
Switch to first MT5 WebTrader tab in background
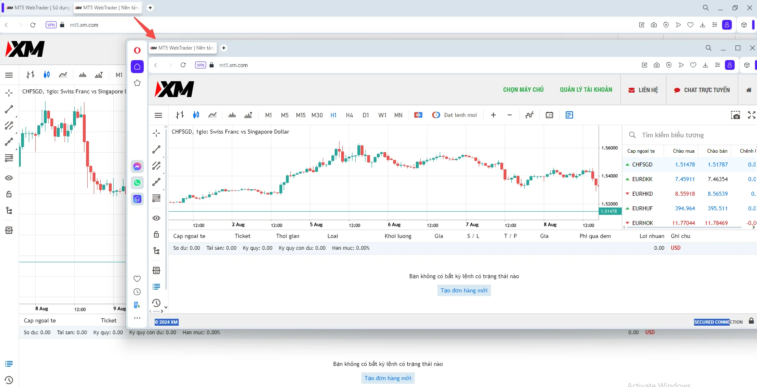click(x=38, y=8)
